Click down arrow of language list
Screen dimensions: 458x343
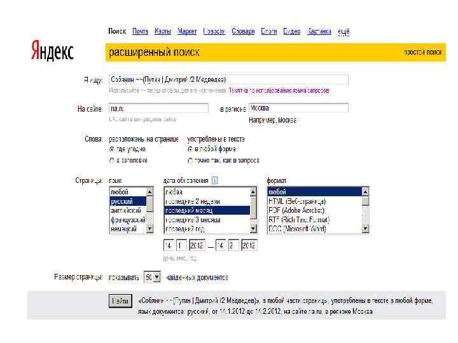coord(149,229)
